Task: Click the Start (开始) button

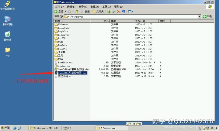Action: coord(5,128)
